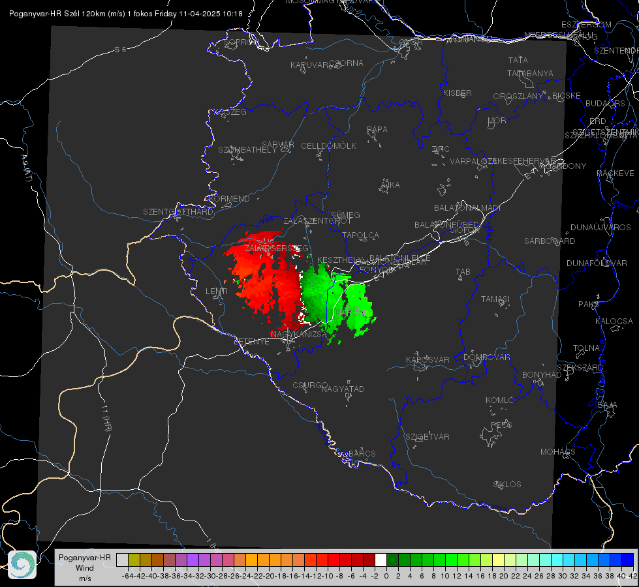Image resolution: width=639 pixels, height=587 pixels.
Task: Select the LETENYE label
Action: [x=251, y=341]
